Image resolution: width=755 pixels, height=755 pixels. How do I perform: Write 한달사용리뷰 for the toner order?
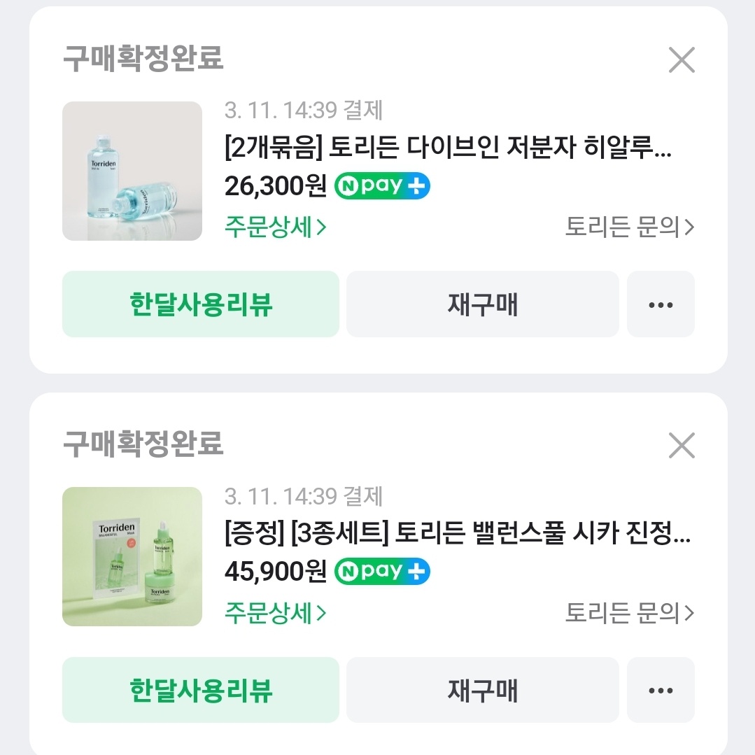click(x=201, y=304)
